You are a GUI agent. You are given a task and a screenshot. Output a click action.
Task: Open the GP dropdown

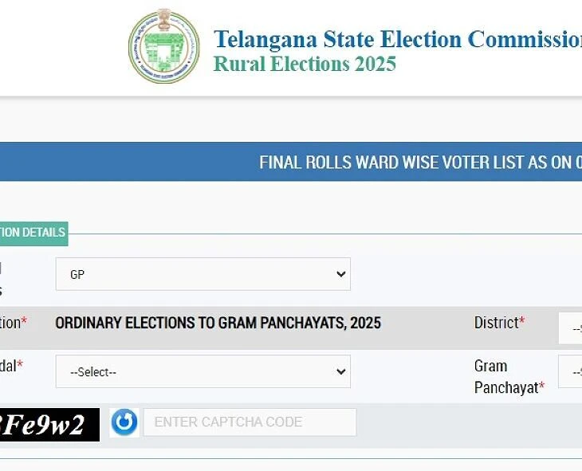coord(203,274)
